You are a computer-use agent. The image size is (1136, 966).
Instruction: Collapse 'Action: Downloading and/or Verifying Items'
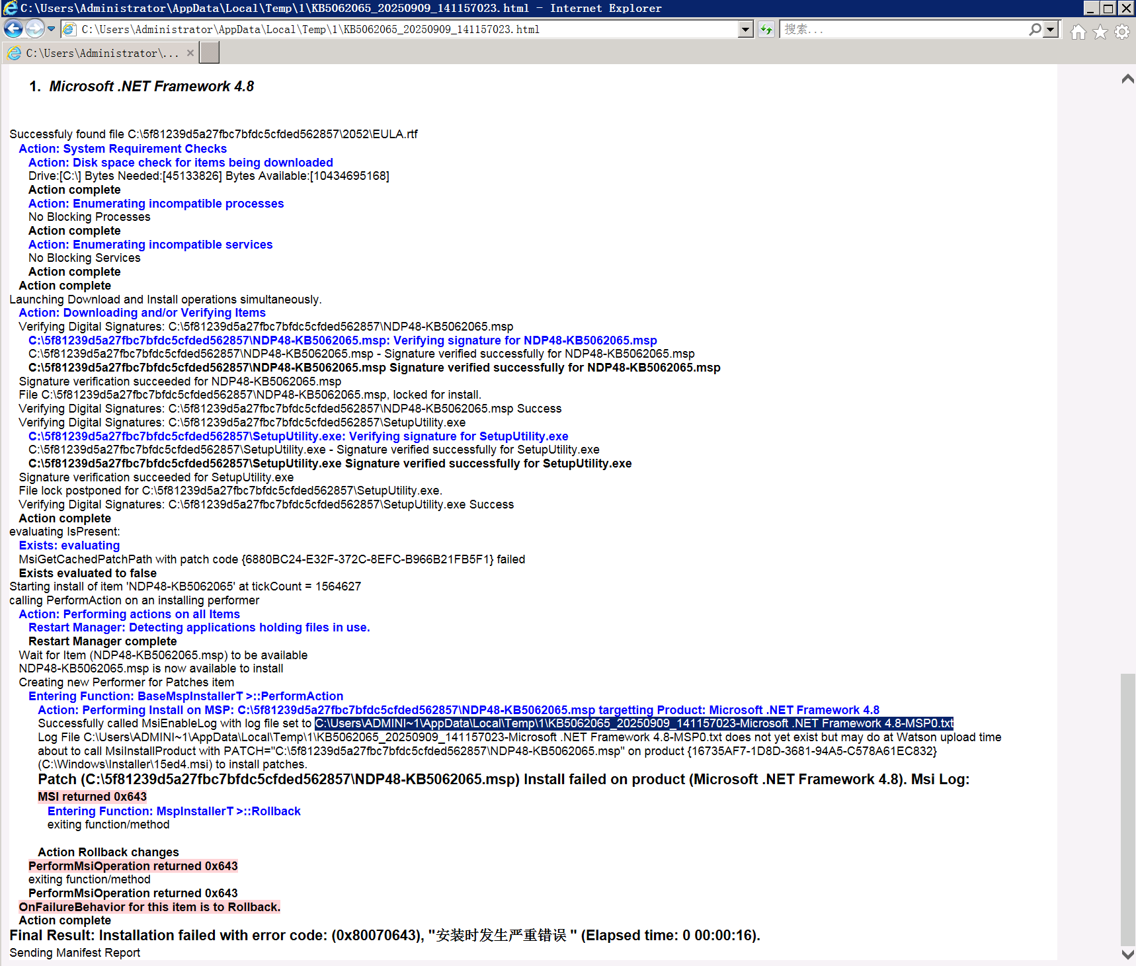click(x=142, y=313)
